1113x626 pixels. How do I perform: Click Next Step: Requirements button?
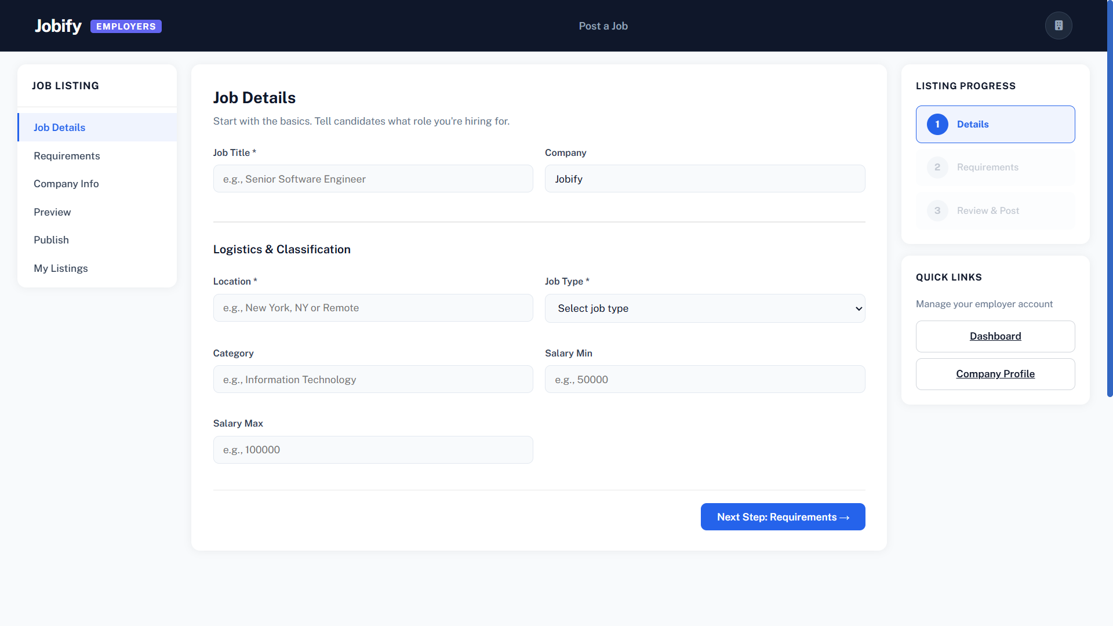pyautogui.click(x=783, y=517)
